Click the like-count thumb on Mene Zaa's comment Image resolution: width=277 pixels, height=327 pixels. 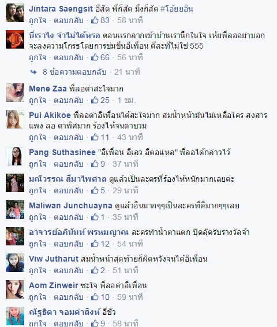pos(95,100)
